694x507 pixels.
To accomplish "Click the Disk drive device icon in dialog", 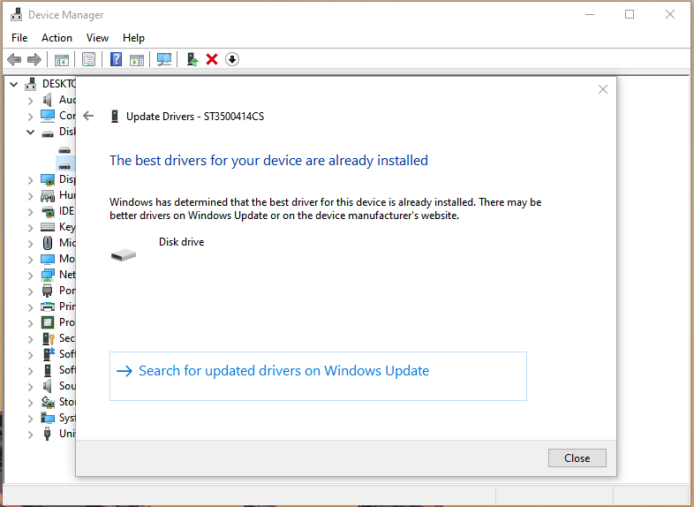I will [124, 254].
